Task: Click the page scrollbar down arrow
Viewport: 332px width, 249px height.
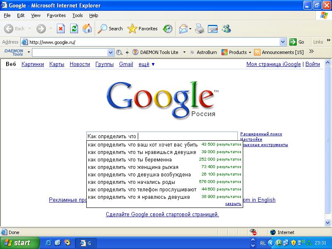Action: (327, 222)
